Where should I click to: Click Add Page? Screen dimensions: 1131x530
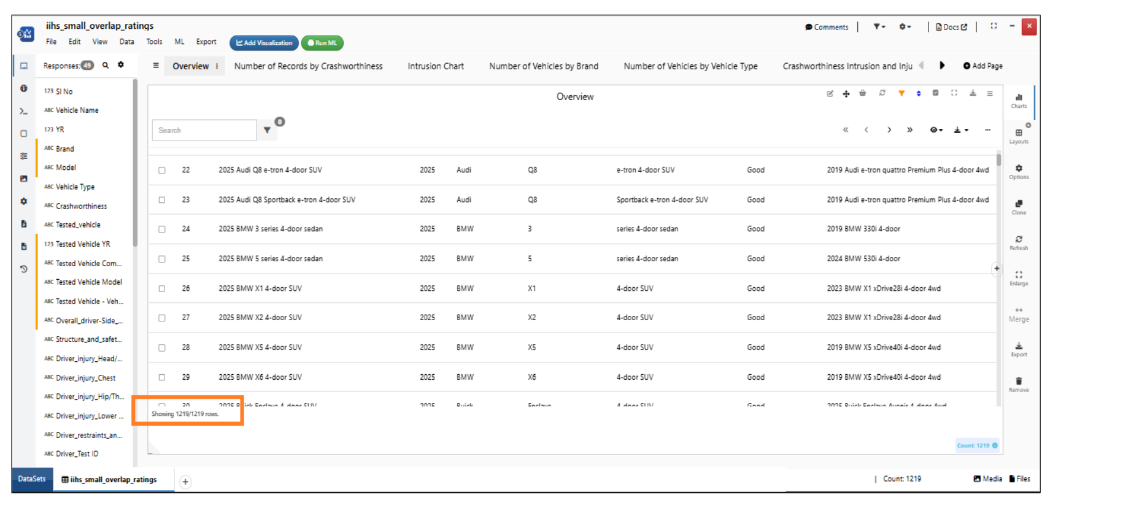coord(982,66)
